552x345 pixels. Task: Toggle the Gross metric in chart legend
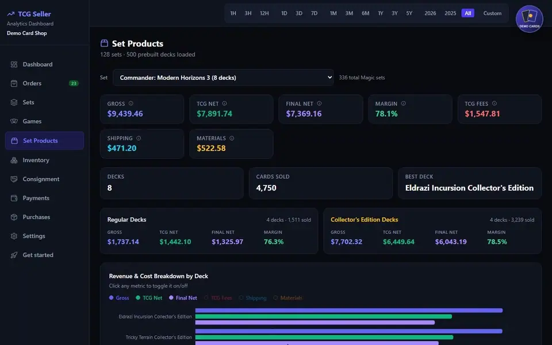point(119,298)
